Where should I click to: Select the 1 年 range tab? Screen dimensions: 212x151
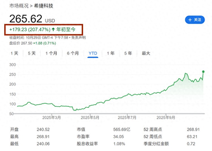click(111, 53)
